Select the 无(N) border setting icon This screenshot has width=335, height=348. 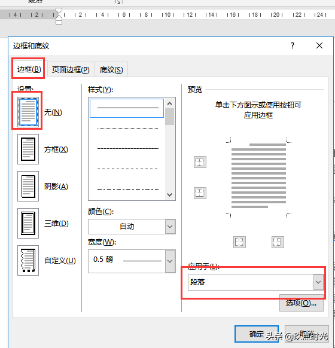pos(28,112)
